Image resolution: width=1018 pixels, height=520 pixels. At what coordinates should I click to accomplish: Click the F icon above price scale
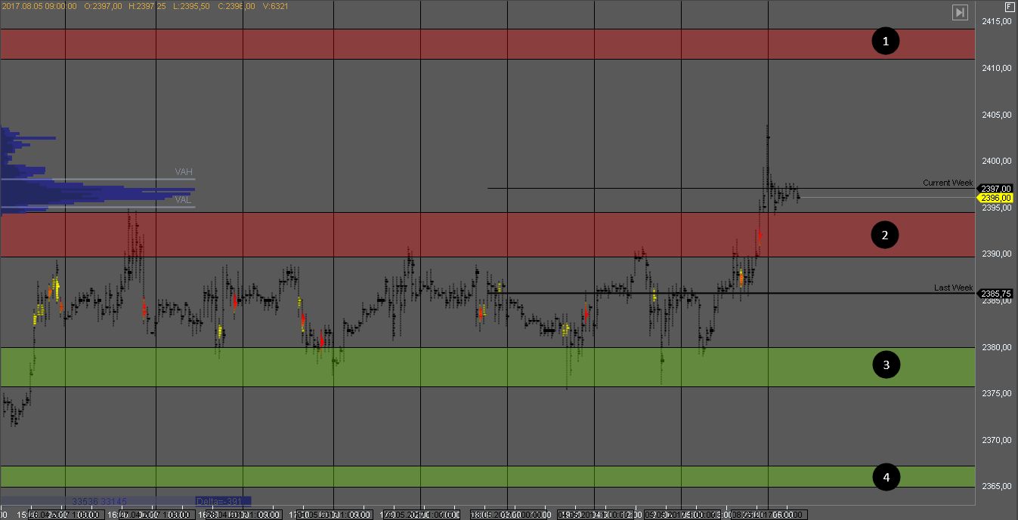pos(1009,6)
